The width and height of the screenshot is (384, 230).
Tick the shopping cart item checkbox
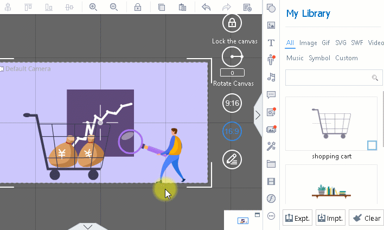point(372,145)
